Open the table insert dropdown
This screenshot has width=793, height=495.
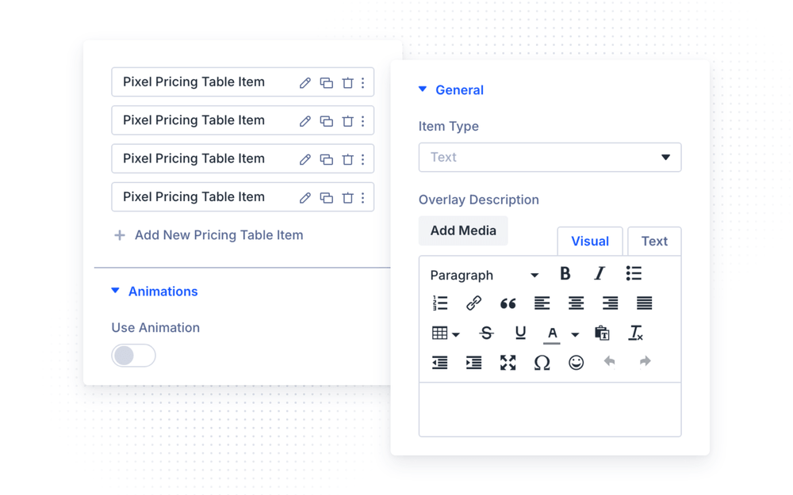[445, 333]
